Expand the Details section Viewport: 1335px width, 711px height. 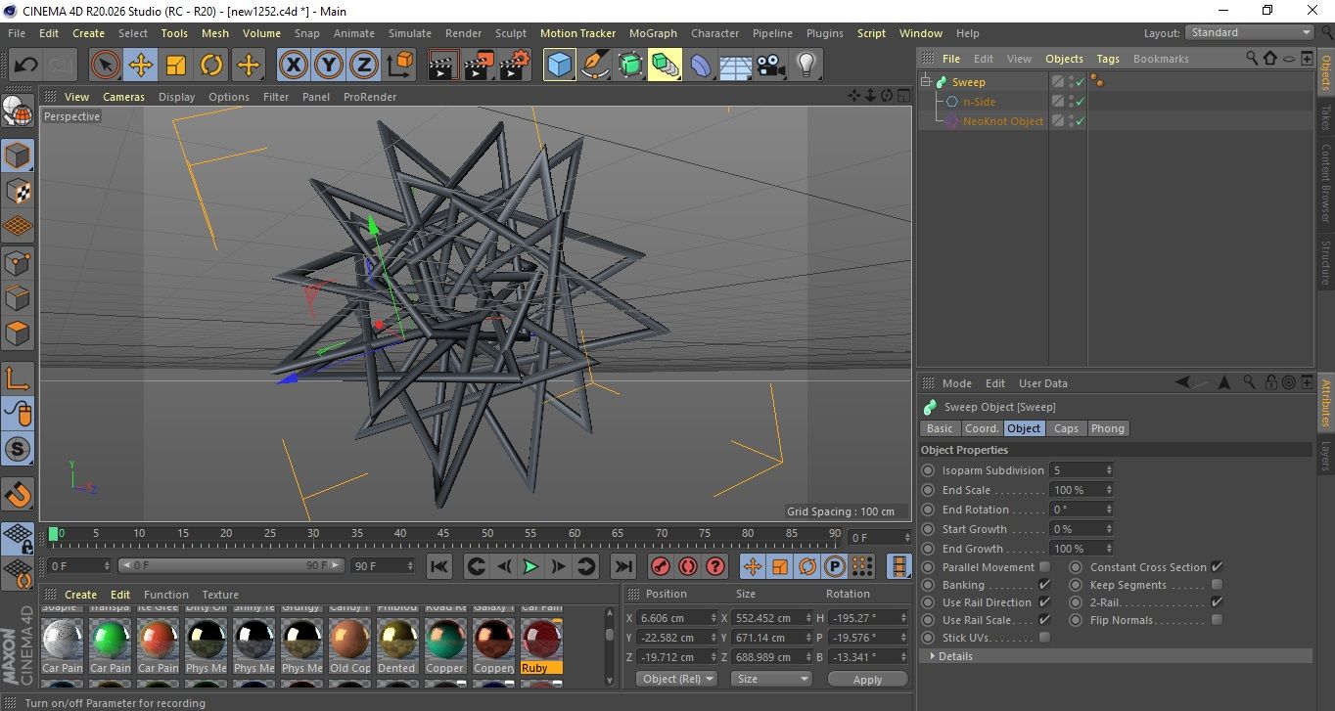coord(955,656)
